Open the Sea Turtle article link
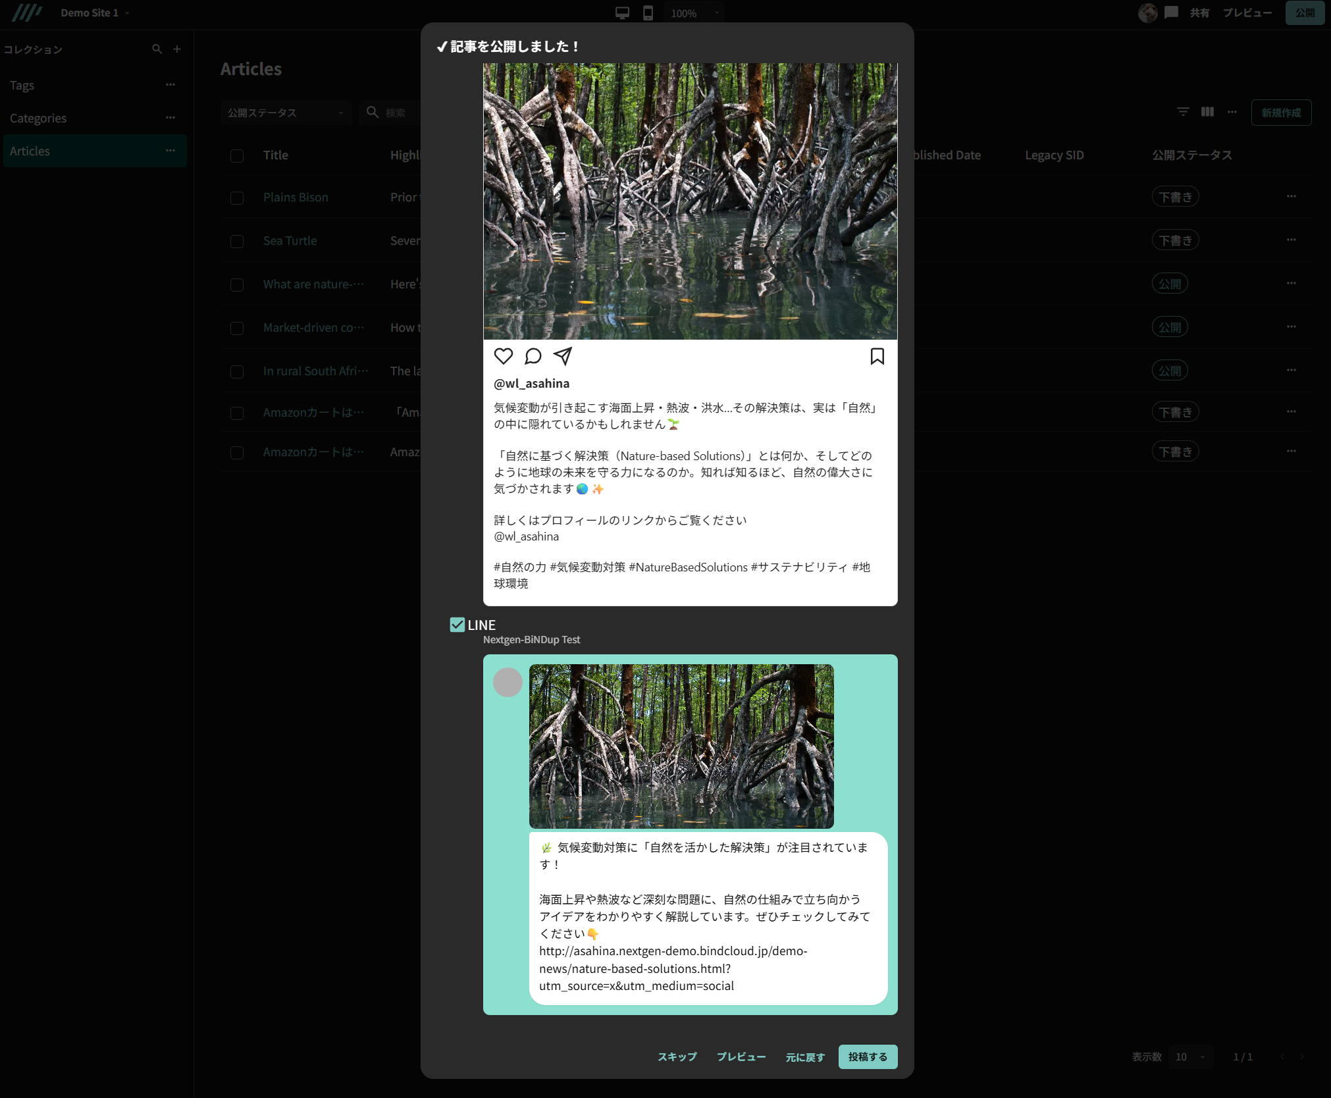 [x=290, y=240]
